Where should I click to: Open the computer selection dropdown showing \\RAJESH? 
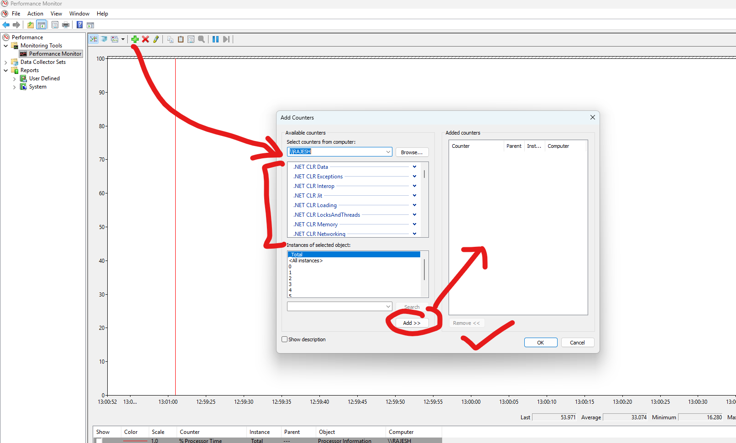coord(388,152)
